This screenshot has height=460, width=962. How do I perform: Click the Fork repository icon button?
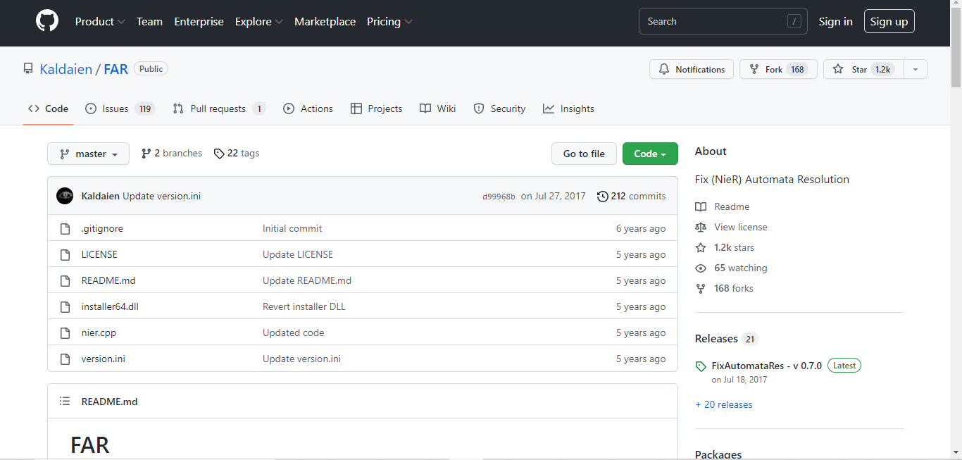coord(754,69)
